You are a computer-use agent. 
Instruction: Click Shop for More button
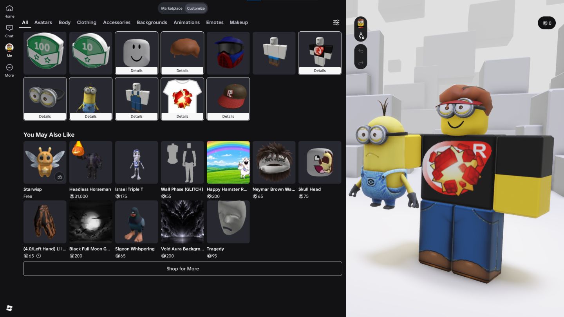183,268
